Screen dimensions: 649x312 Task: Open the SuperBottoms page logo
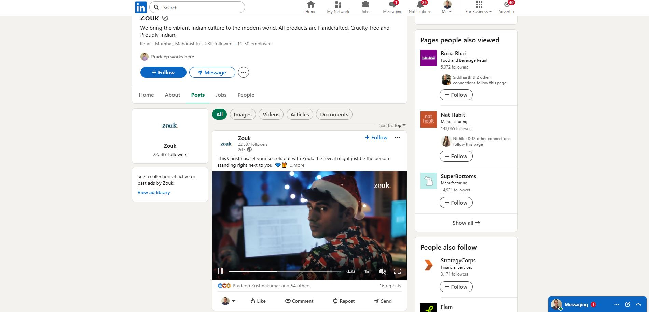428,181
